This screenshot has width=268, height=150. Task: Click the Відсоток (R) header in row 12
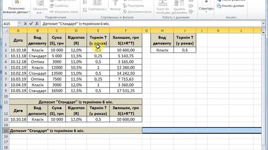(x=76, y=111)
